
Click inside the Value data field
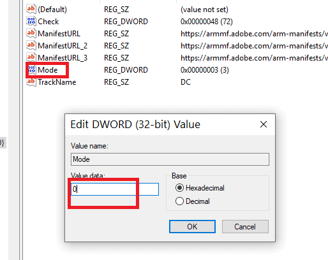coord(115,189)
